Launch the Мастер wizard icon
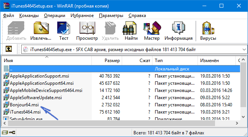248x137 pixels. click(x=152, y=28)
